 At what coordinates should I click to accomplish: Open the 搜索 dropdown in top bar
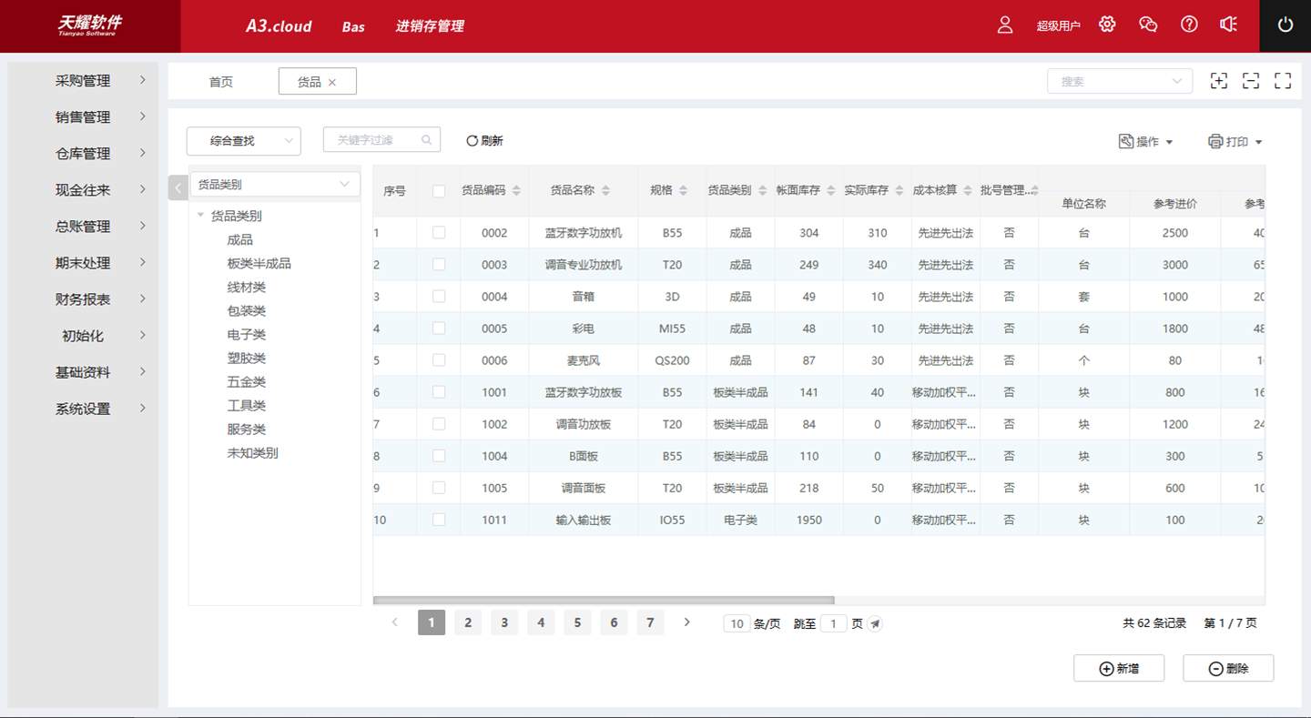tap(1120, 81)
